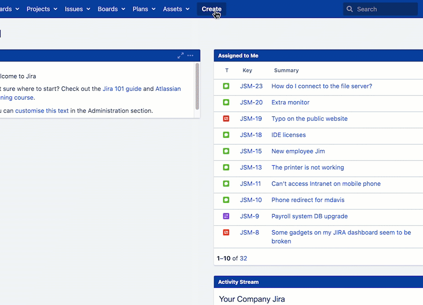
Task: Click issue type icon for JSM-15
Action: click(226, 151)
